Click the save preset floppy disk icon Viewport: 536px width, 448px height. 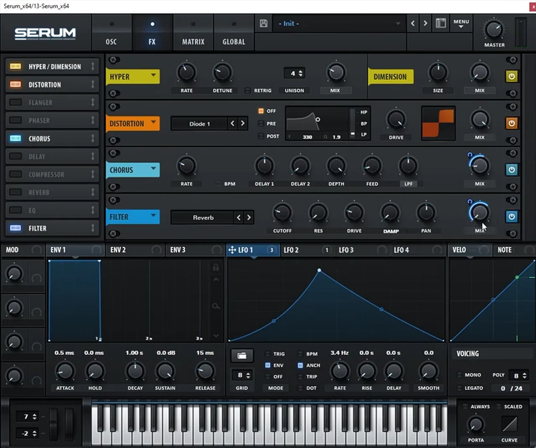[x=264, y=23]
